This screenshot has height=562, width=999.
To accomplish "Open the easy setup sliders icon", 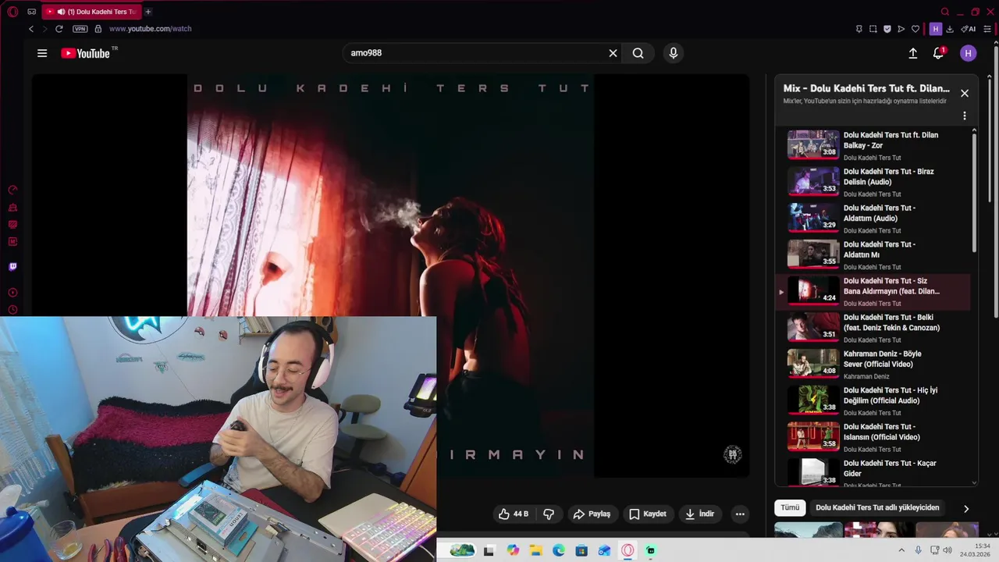I will [x=987, y=29].
